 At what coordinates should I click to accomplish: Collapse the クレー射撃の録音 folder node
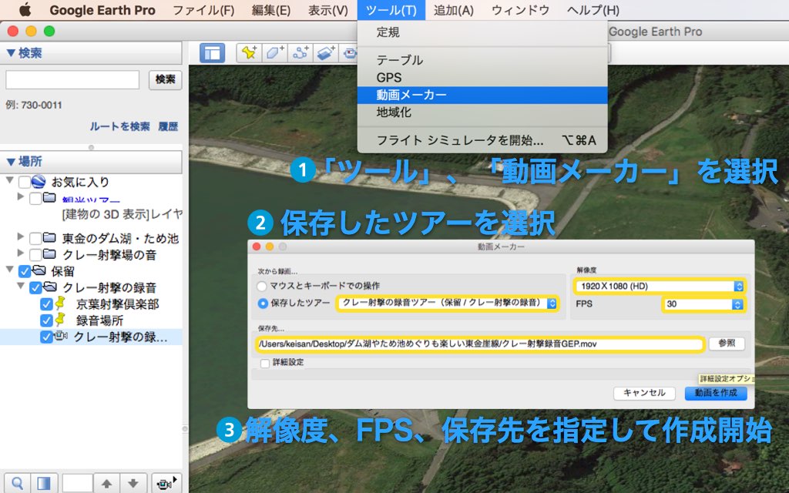tap(20, 286)
